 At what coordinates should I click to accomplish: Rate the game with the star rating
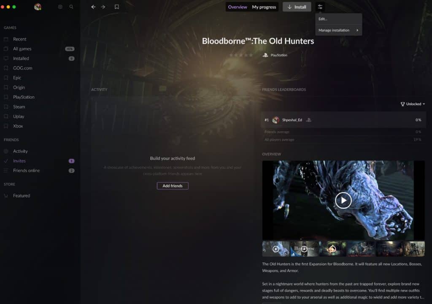click(241, 55)
